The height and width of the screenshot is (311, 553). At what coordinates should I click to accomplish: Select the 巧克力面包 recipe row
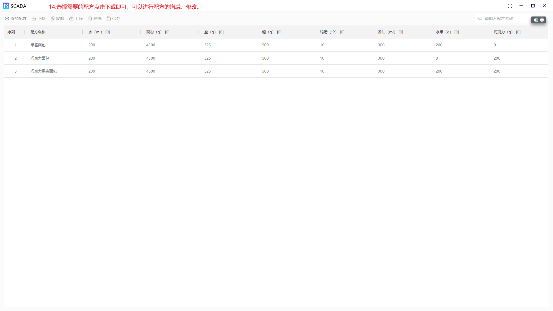tap(40, 58)
